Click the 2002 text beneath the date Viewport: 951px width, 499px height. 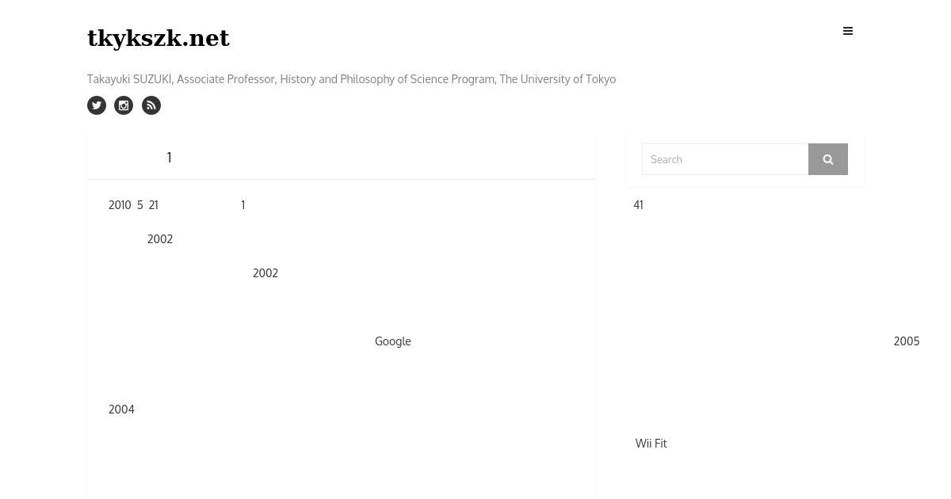[x=160, y=239]
